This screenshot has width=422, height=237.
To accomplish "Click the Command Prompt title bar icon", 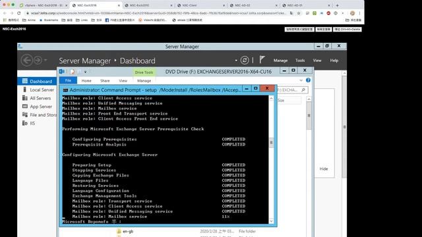I will pos(65,90).
